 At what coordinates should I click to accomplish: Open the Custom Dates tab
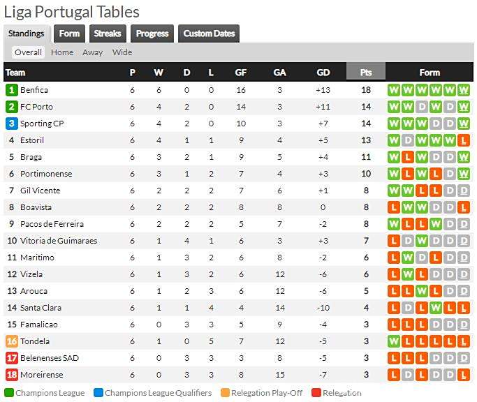[209, 33]
